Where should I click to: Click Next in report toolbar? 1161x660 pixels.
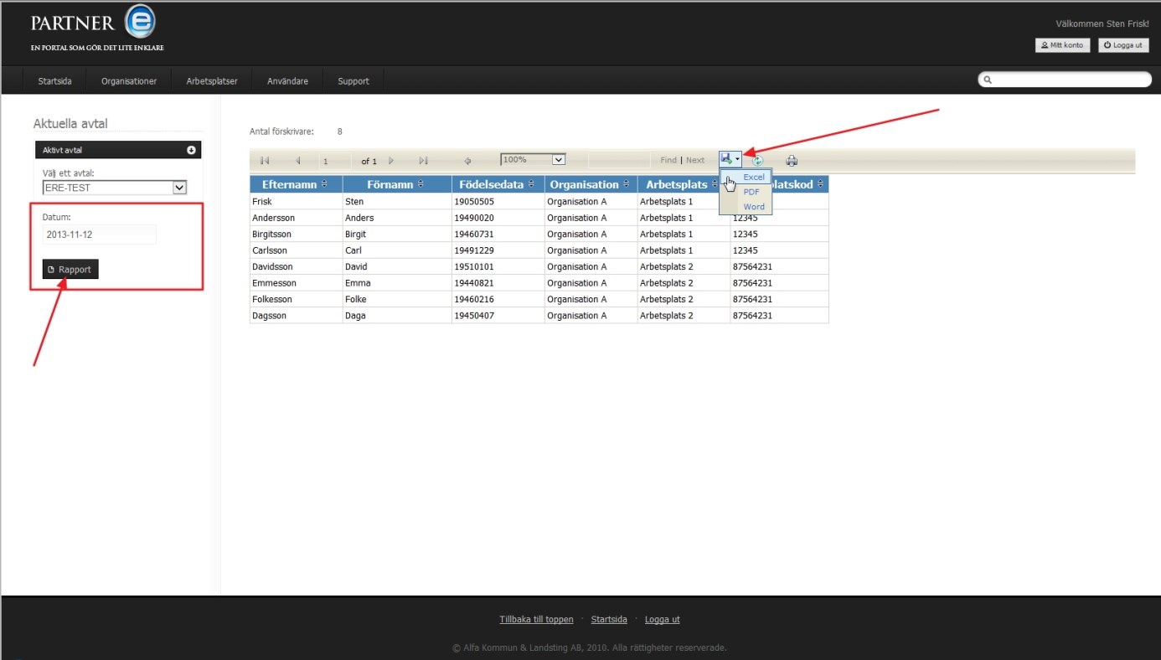click(x=695, y=160)
